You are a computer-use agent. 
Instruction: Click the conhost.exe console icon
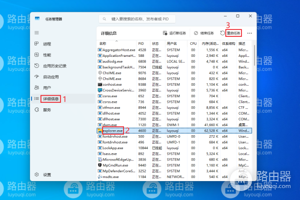(x=99, y=85)
